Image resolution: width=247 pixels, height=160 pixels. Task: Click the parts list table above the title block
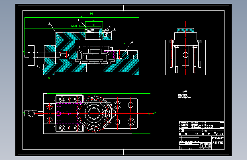[x=202, y=128]
